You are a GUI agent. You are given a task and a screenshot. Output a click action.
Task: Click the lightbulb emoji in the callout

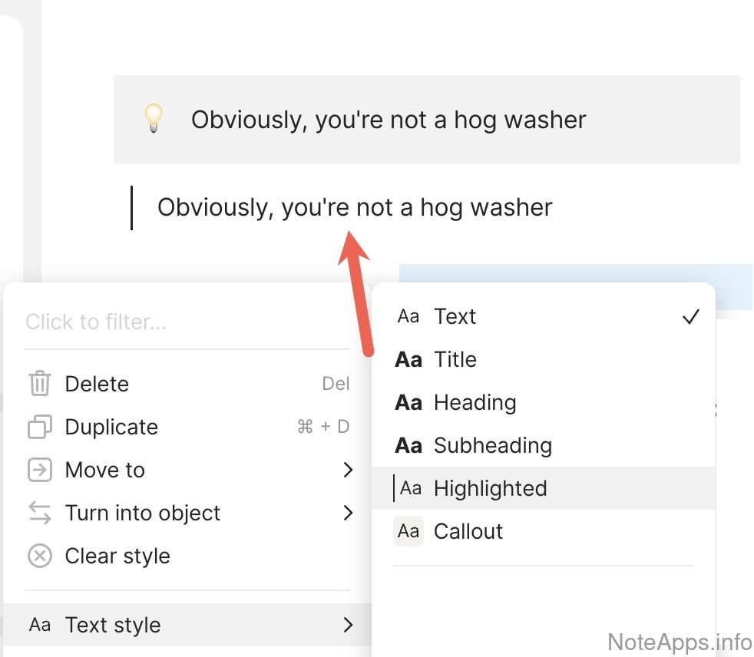(x=154, y=120)
